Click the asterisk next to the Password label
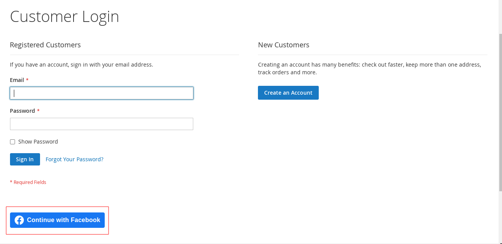The image size is (502, 244). tap(38, 110)
